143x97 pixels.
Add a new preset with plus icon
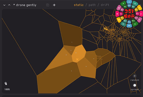pos(54,5)
